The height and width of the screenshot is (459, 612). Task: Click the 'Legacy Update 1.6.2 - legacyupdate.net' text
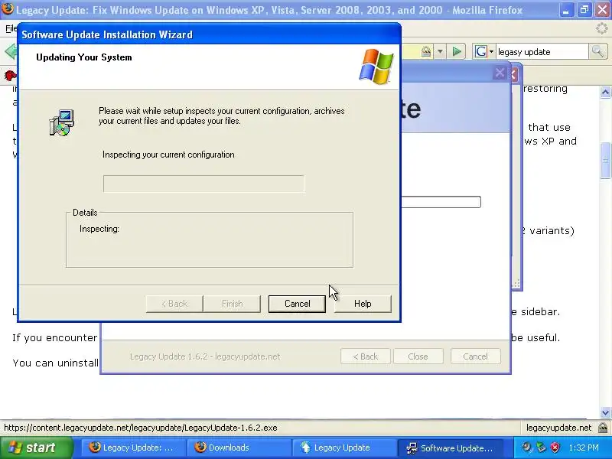205,356
